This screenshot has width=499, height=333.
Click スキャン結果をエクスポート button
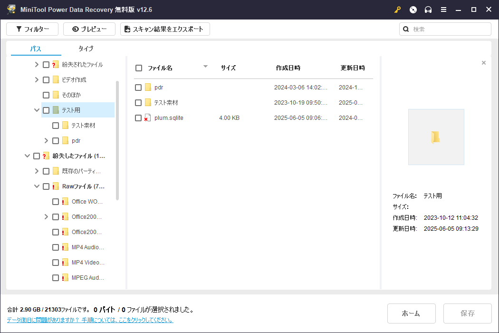[165, 29]
